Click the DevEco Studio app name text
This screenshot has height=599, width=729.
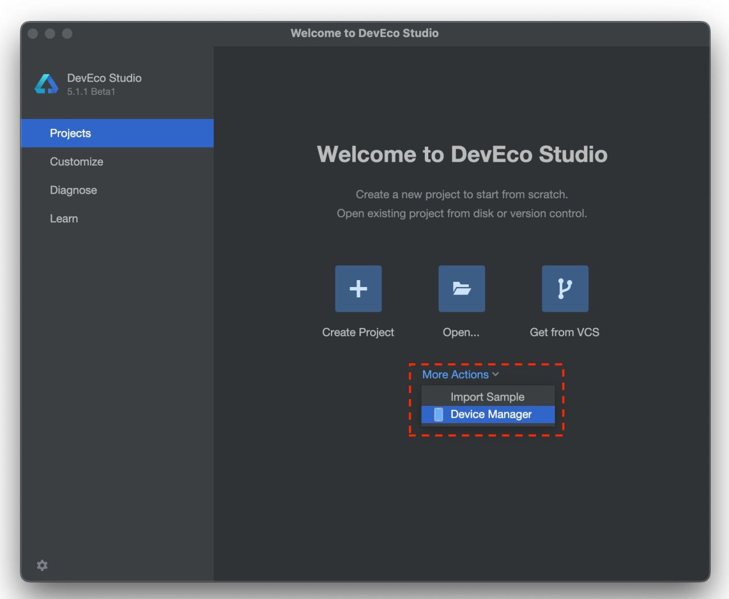click(x=104, y=78)
